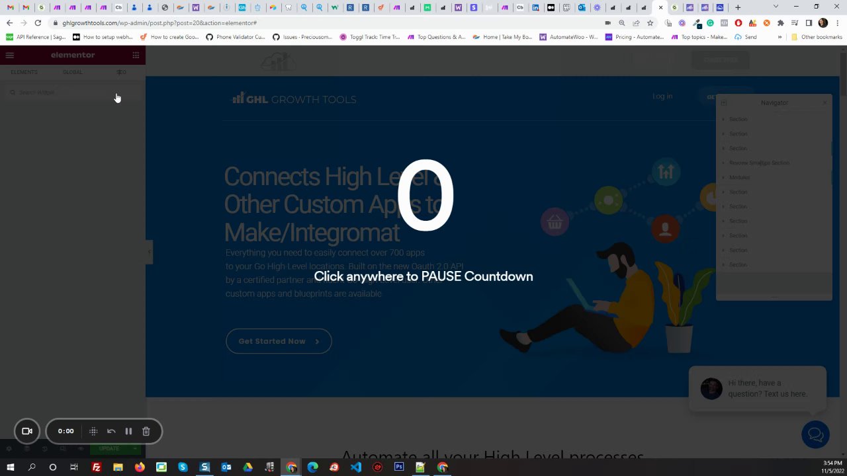Focus the Search Widget field
847x476 pixels.
click(73, 93)
